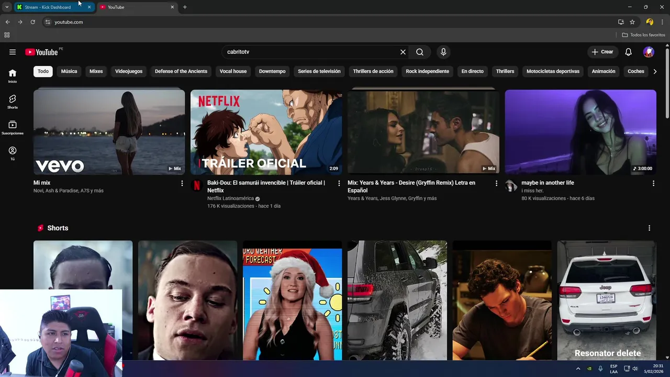Open notifications bell
The image size is (670, 377).
click(629, 52)
